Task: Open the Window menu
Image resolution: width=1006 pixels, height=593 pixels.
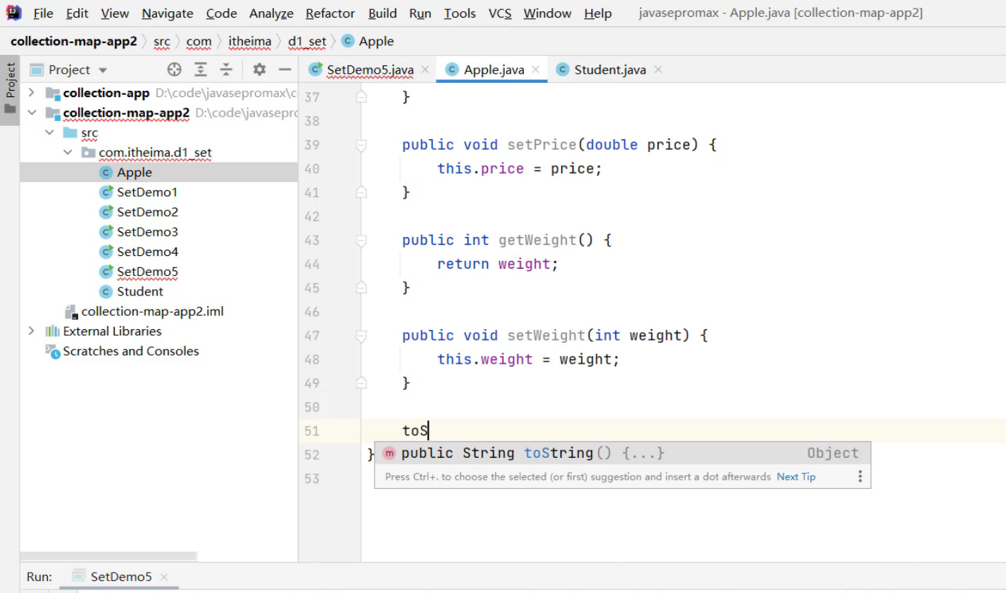Action: pos(547,13)
